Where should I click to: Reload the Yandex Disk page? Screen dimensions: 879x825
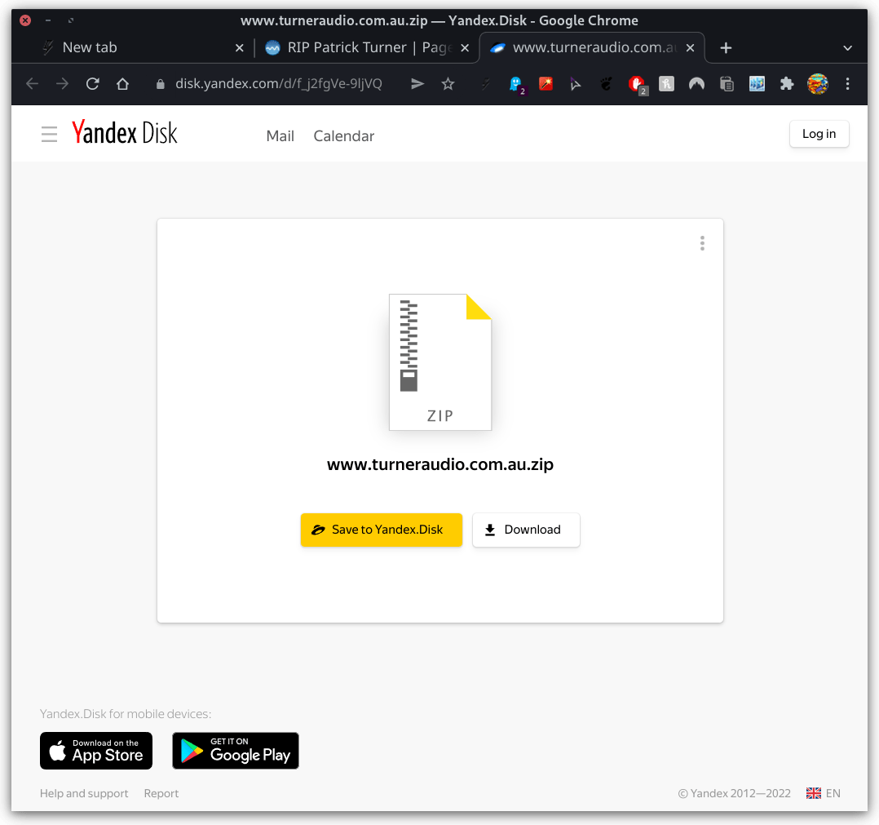[92, 84]
